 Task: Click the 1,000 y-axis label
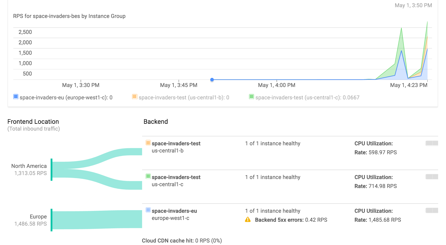[25, 63]
